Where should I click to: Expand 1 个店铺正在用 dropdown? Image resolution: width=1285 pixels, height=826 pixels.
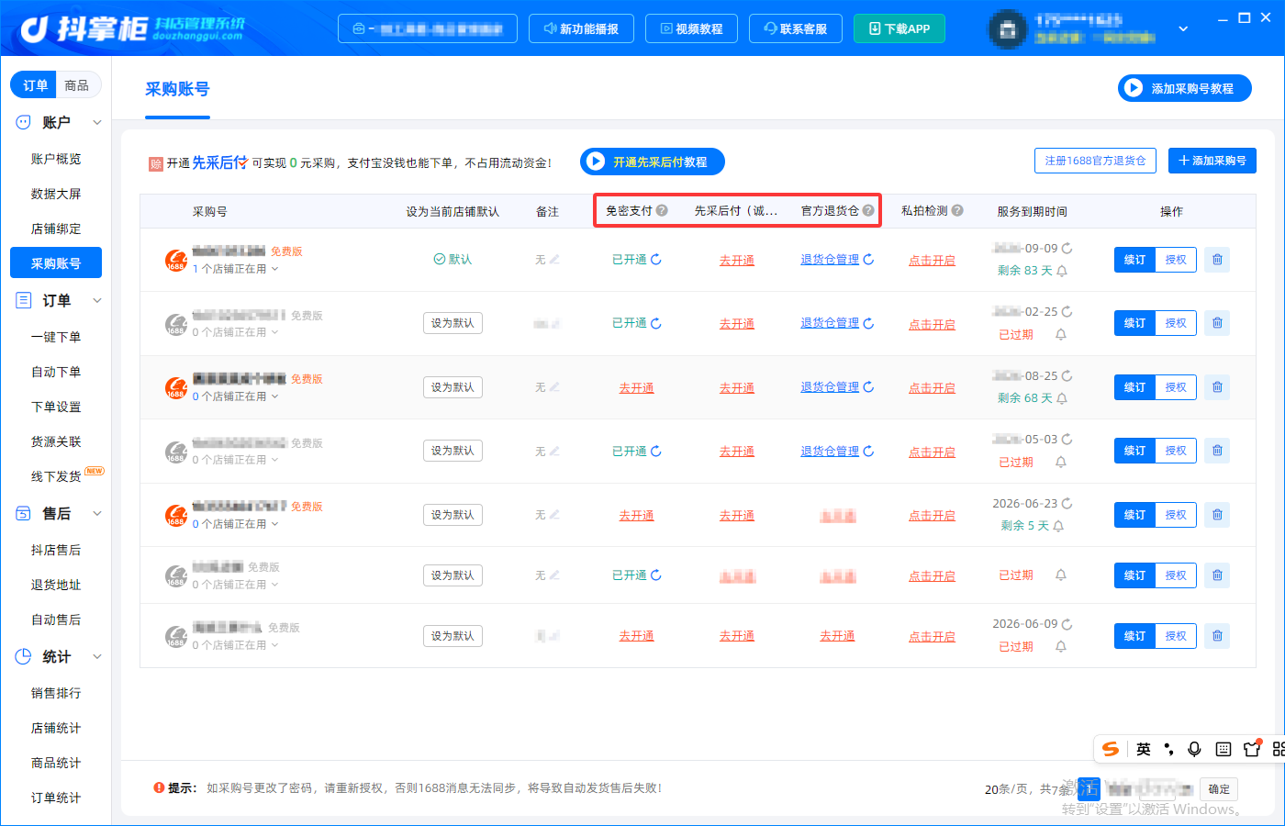235,269
